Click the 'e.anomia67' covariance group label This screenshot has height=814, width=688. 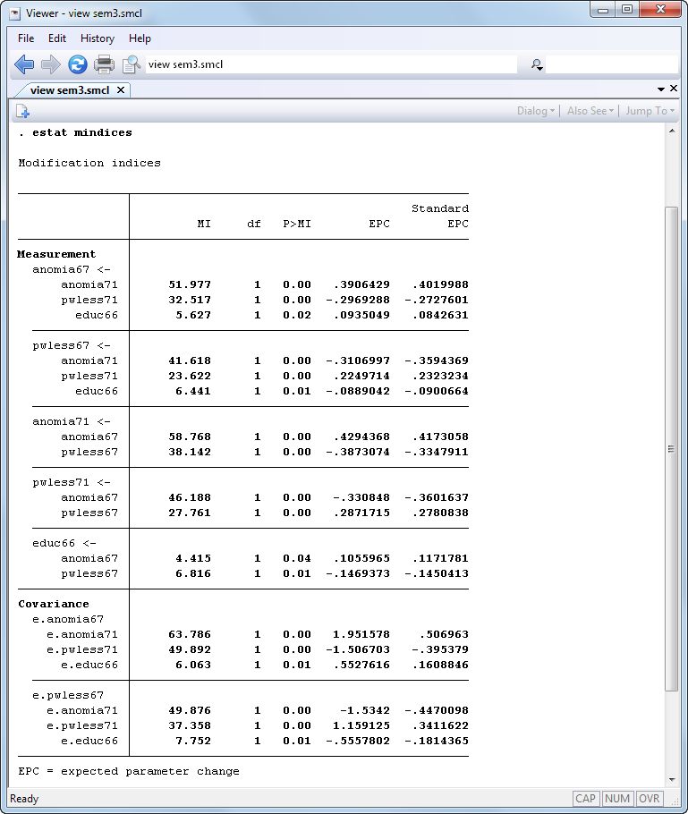pos(68,619)
